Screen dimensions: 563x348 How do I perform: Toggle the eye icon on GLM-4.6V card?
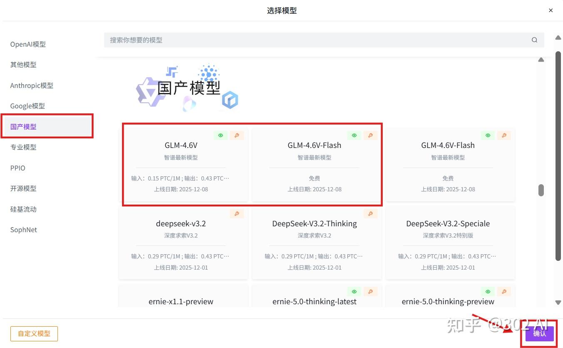[220, 135]
